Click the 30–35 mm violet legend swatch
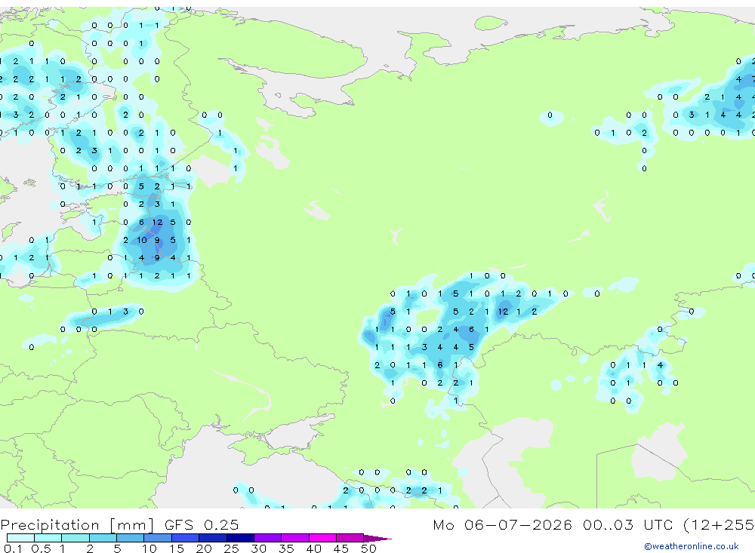The image size is (755, 553). click(x=267, y=538)
